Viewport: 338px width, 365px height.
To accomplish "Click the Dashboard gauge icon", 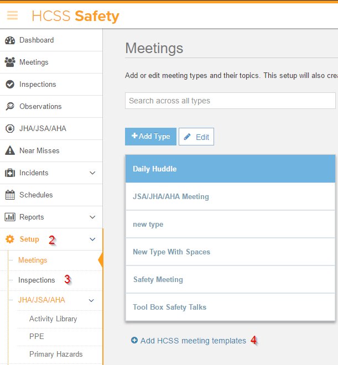I will click(x=10, y=40).
